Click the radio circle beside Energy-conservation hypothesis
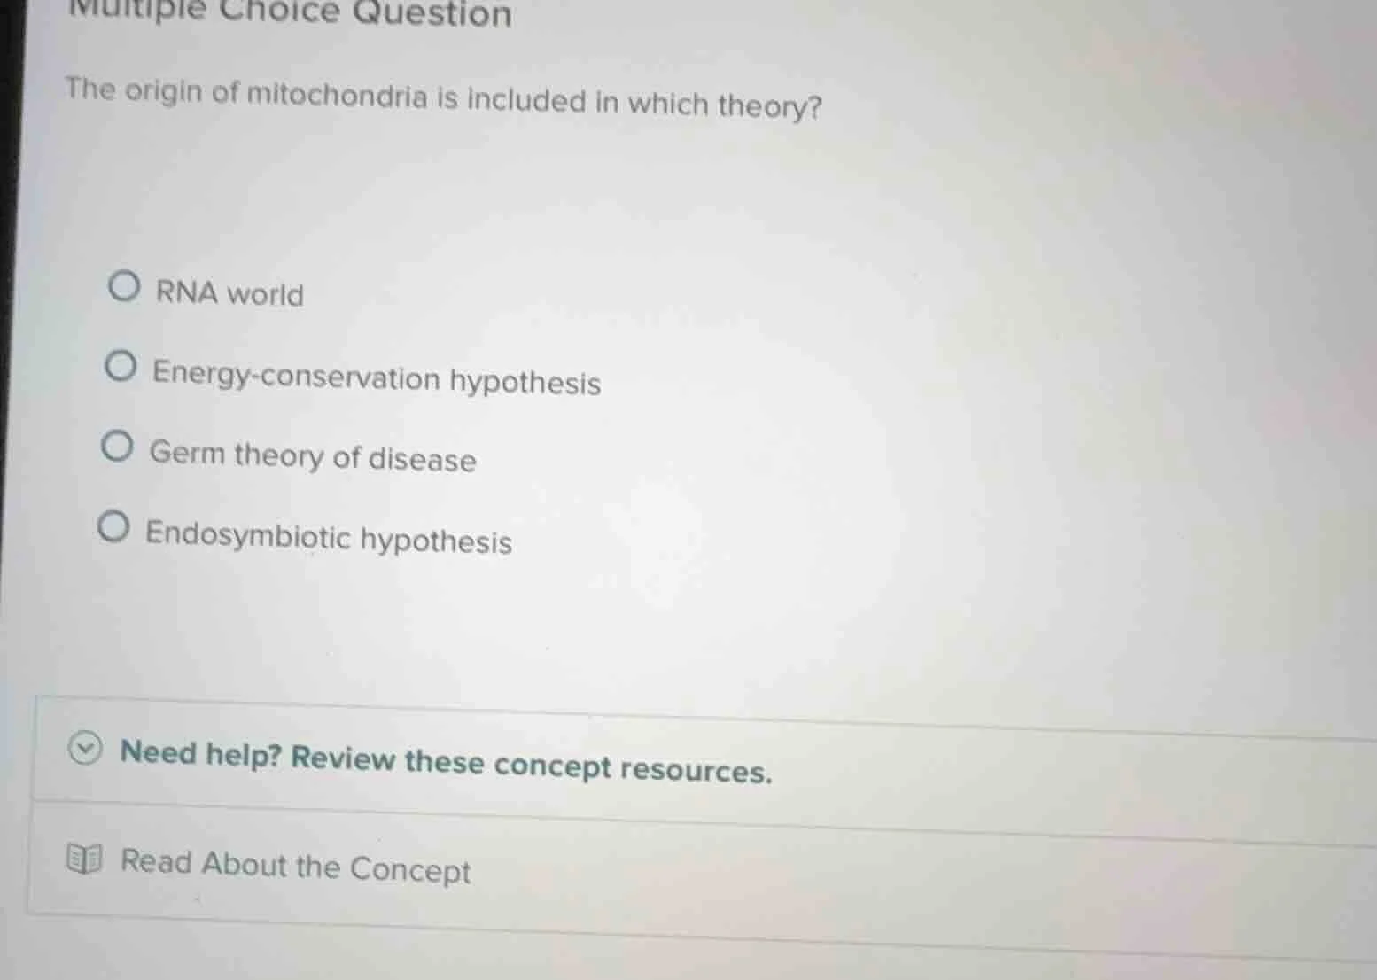This screenshot has height=980, width=1377. click(121, 365)
